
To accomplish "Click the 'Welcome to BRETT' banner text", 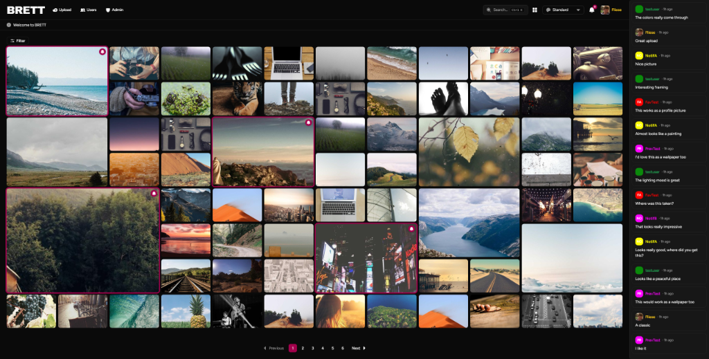I will (x=29, y=25).
